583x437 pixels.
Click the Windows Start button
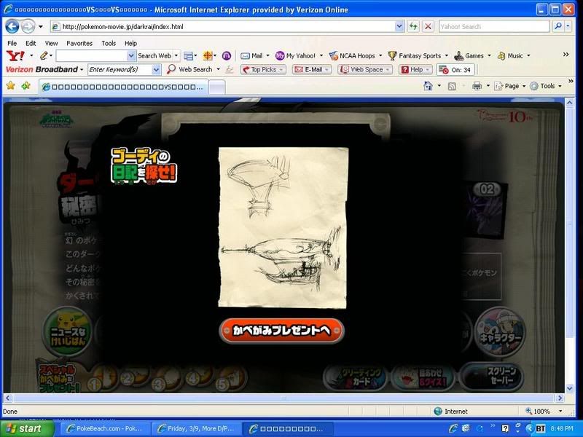(26, 428)
